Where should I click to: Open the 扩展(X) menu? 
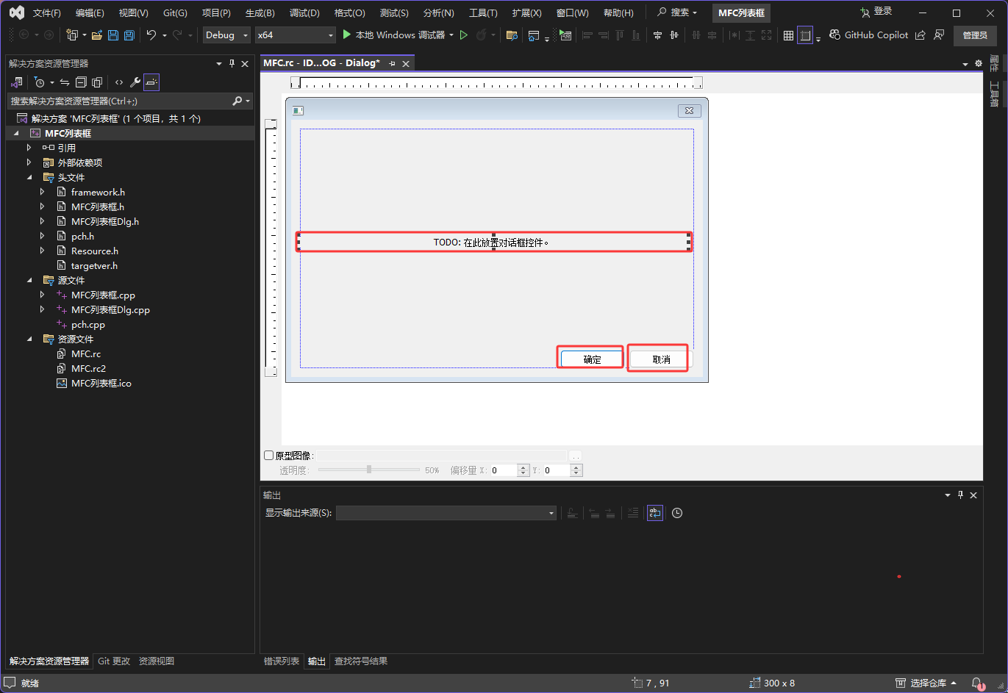527,13
